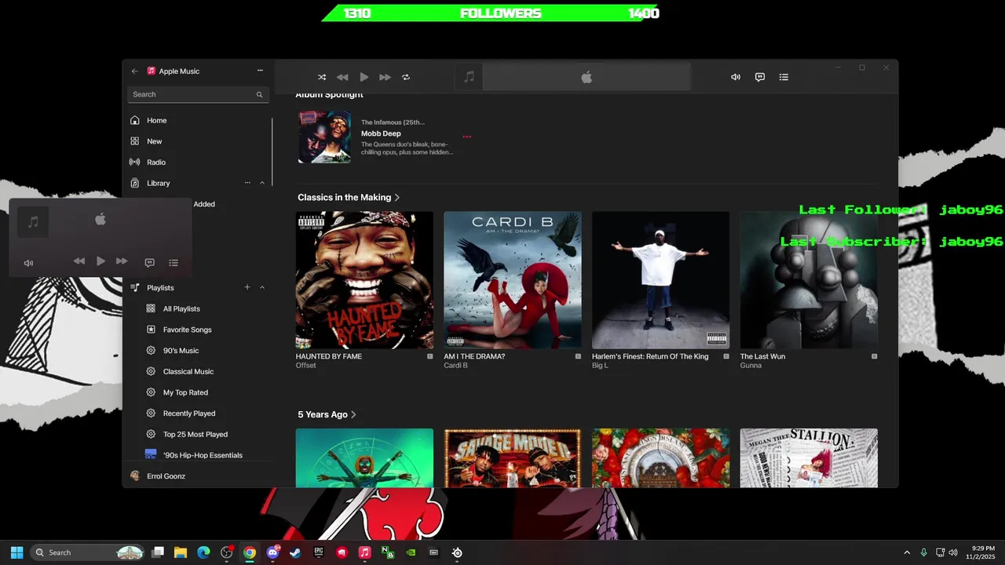This screenshot has width=1005, height=565.
Task: Click rewind in the mini player overlay
Action: 79,261
